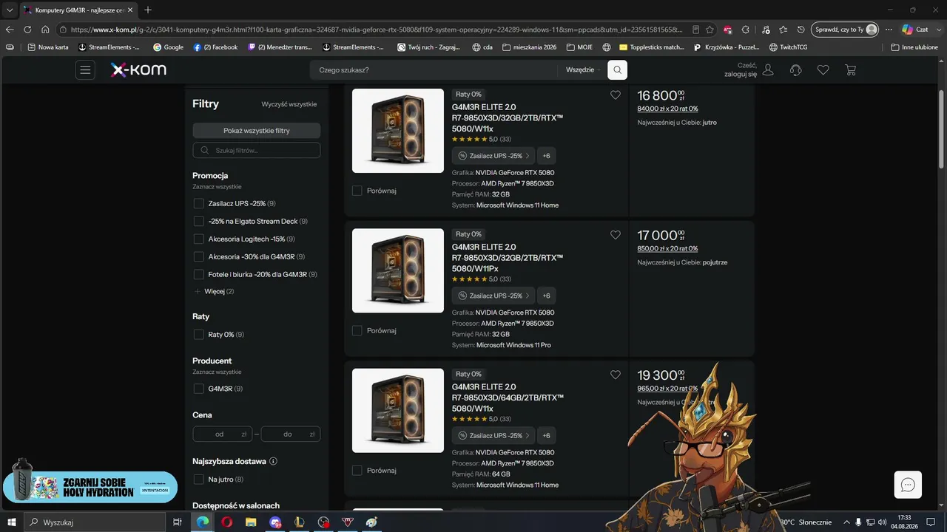The height and width of the screenshot is (532, 947).
Task: Expand Zasilacz UPS -25% promo on 17 000 zł computer
Action: 493,296
